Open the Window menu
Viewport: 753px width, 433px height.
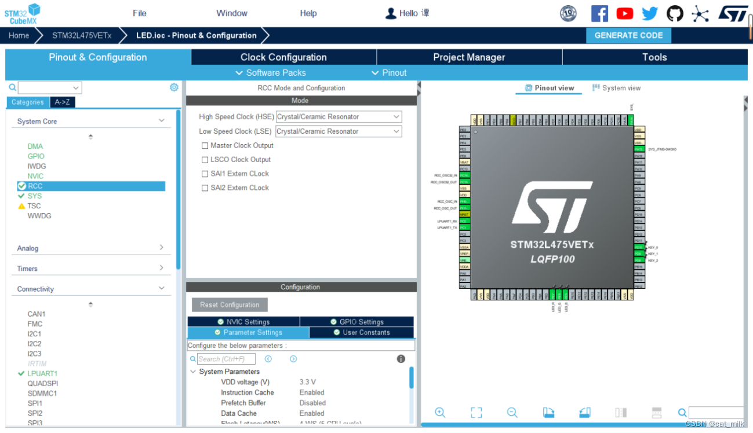pos(232,13)
